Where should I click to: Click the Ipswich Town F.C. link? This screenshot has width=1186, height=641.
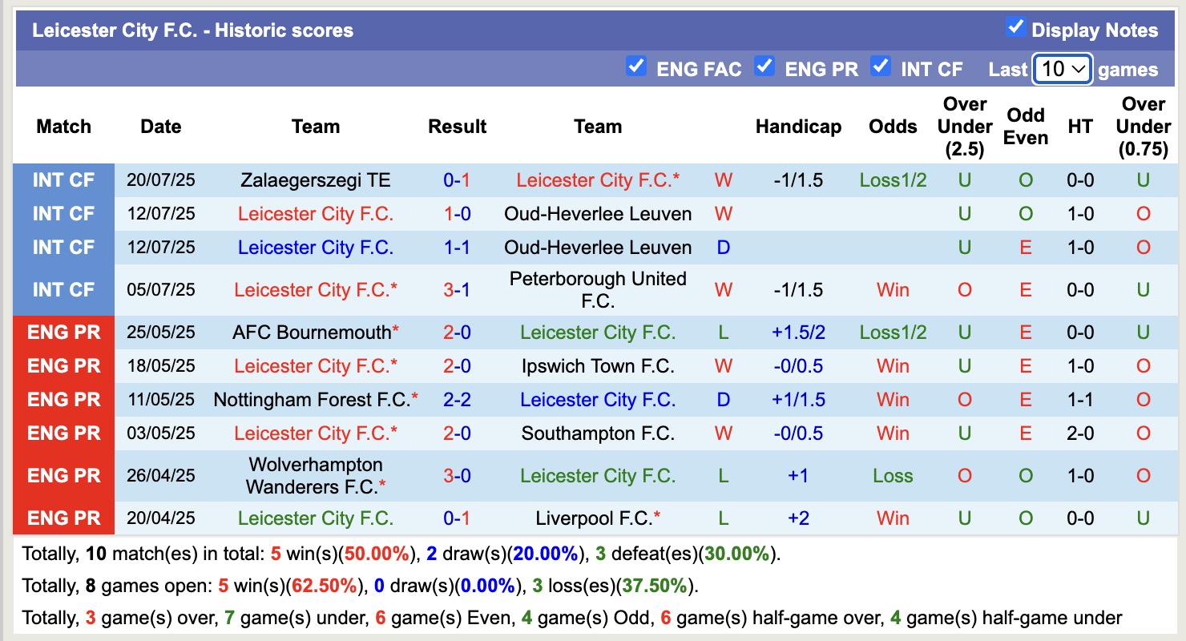(x=598, y=366)
